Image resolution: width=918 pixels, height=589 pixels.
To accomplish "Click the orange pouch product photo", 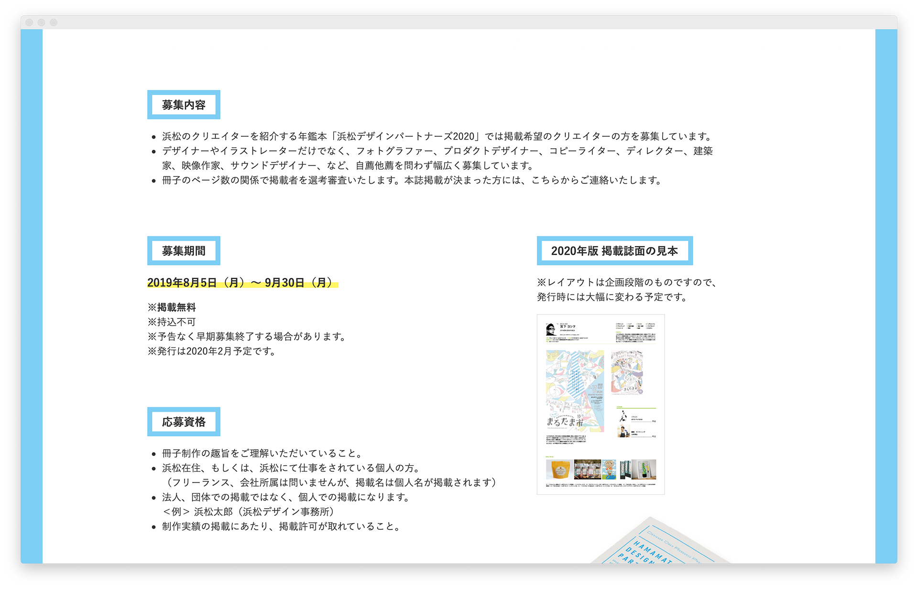I will click(x=559, y=469).
